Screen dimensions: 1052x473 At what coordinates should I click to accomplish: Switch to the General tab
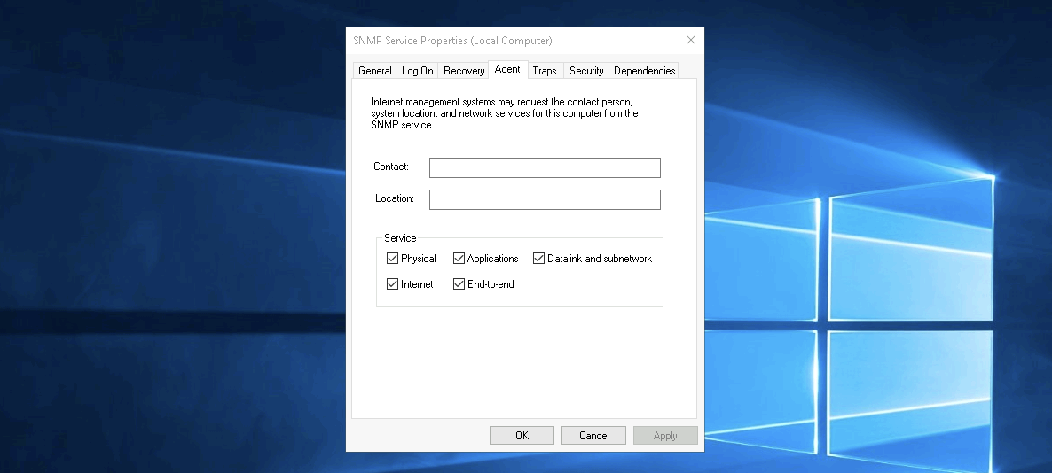pyautogui.click(x=375, y=71)
